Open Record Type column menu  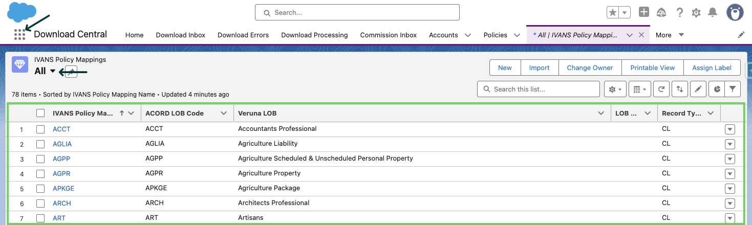tap(711, 114)
